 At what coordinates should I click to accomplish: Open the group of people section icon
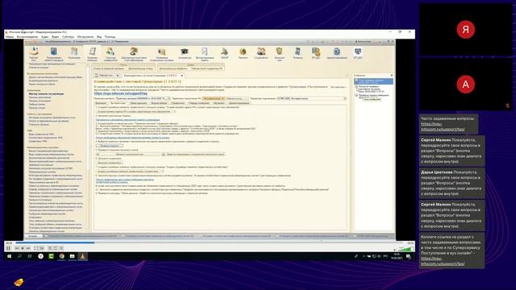point(261,53)
